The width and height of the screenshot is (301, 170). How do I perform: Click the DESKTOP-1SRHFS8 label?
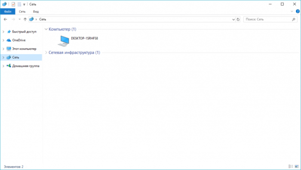click(x=84, y=38)
